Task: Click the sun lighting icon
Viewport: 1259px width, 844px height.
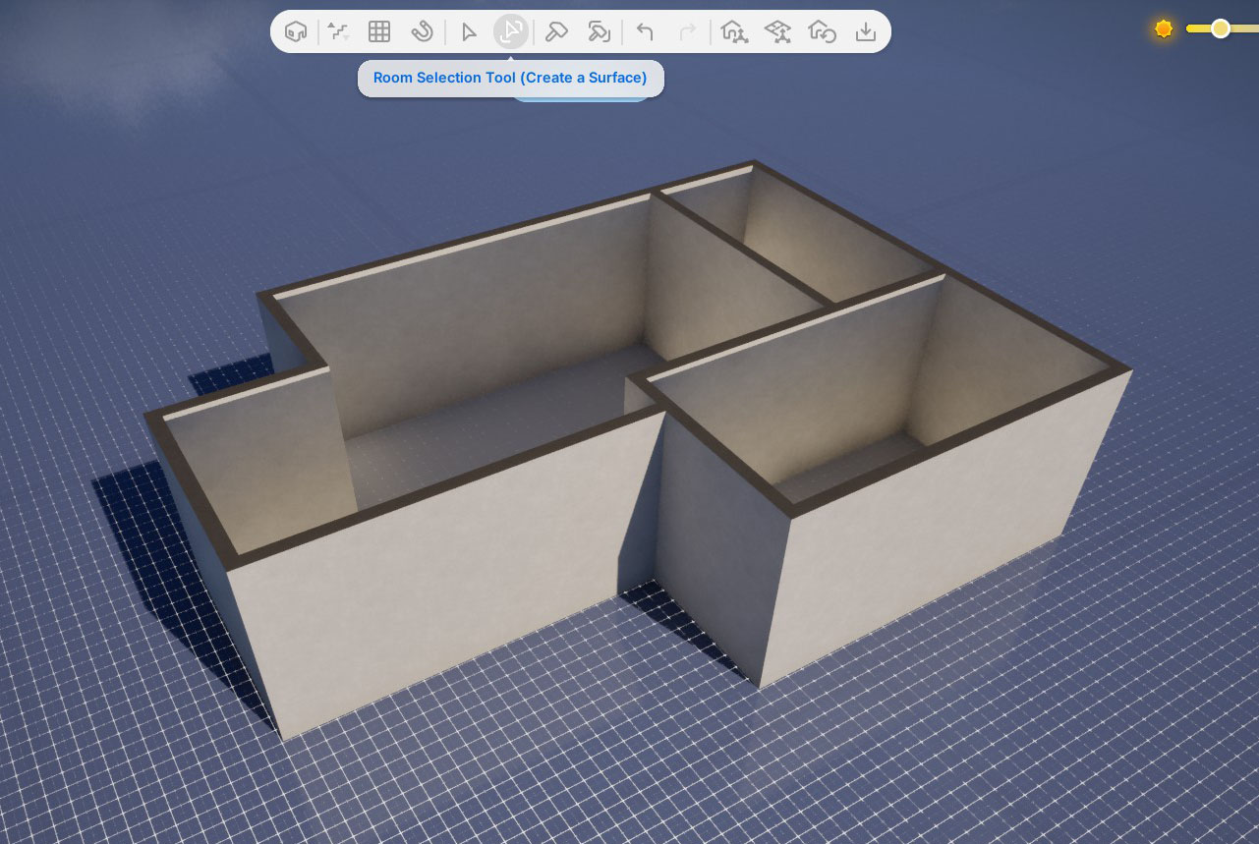Action: [1164, 28]
